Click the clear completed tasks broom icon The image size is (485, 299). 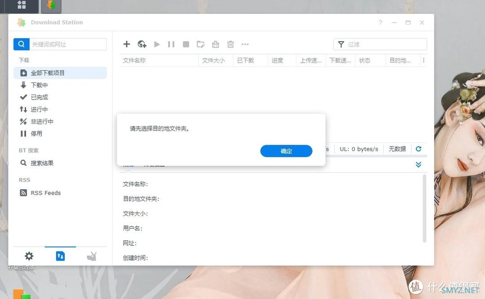[x=216, y=44]
